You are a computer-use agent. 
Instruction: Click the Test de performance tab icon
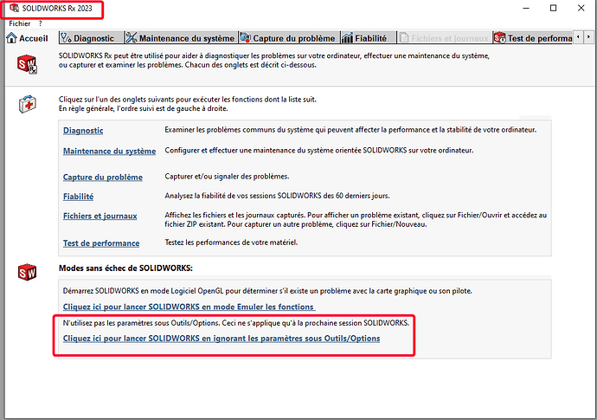tap(499, 38)
